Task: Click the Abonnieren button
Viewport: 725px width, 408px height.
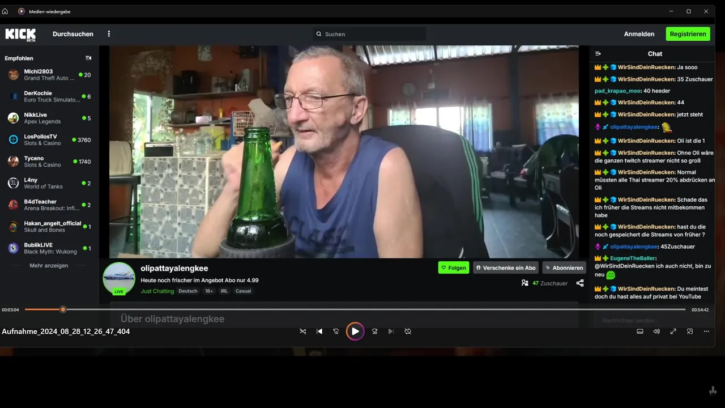Action: (x=564, y=267)
